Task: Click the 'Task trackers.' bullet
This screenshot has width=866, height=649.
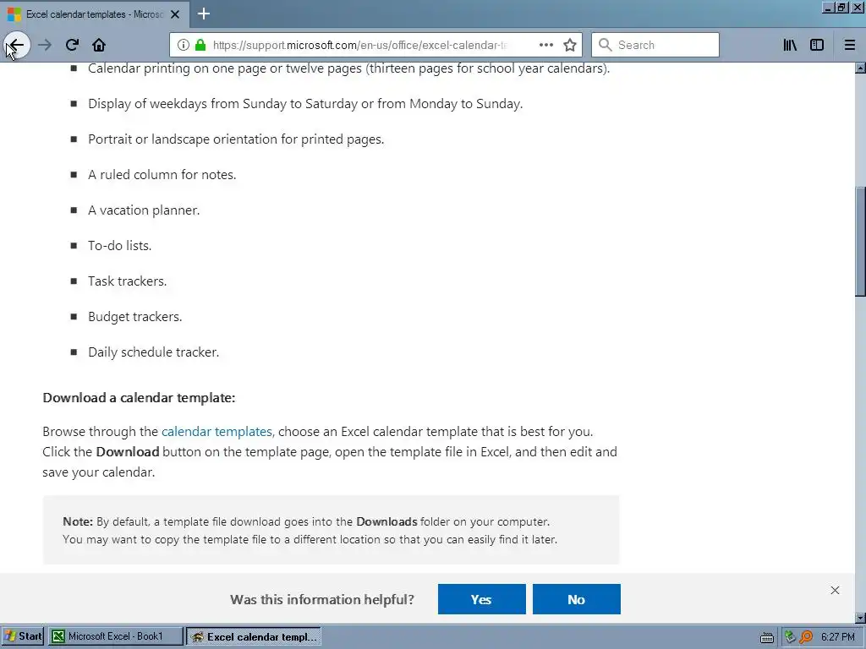Action: 127,281
